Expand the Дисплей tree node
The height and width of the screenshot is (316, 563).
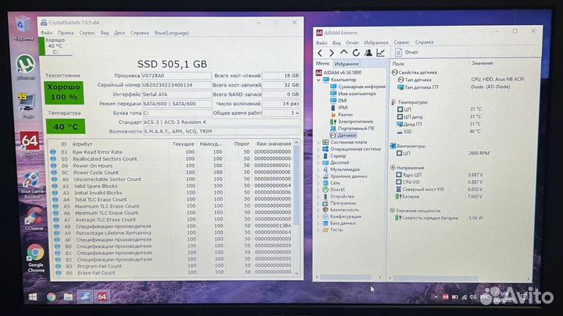[317, 162]
